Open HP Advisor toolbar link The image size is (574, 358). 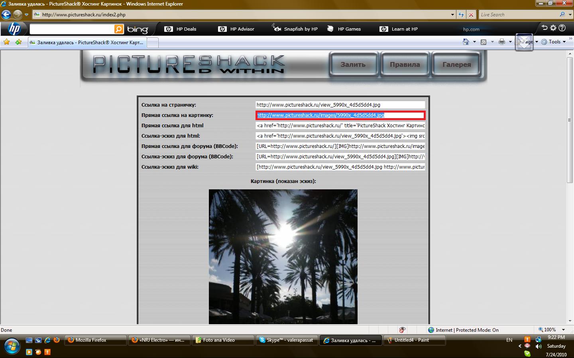click(236, 29)
